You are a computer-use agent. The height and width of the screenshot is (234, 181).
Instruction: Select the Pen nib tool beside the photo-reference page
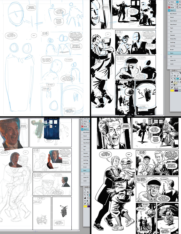pyautogui.click(x=85, y=195)
